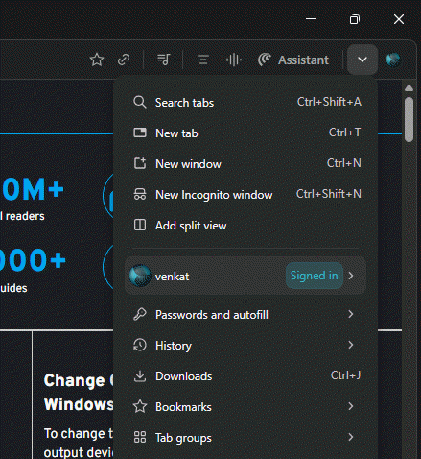
Task: Copy the page link with the chain icon
Action: 124,60
